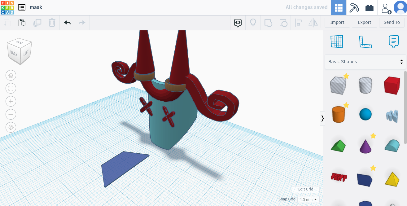This screenshot has height=206, width=407.
Task: Toggle favorite star on orange Cylinder
Action: pos(346,105)
